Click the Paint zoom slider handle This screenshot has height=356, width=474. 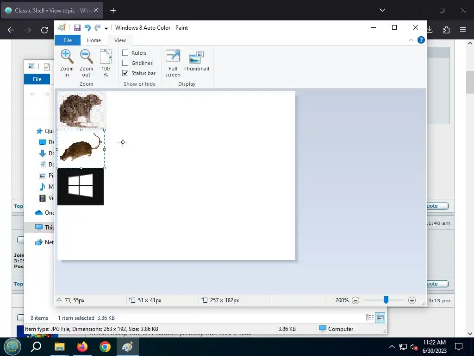click(386, 300)
